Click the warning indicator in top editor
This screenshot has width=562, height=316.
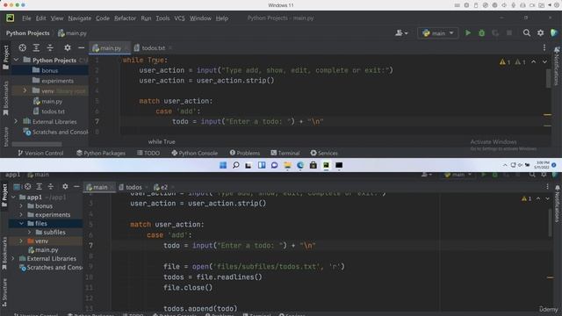tap(505, 62)
